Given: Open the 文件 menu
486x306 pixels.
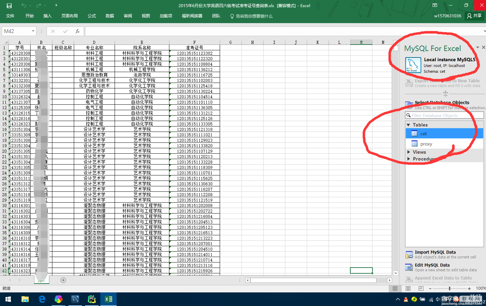Looking at the screenshot, I should click(x=10, y=16).
